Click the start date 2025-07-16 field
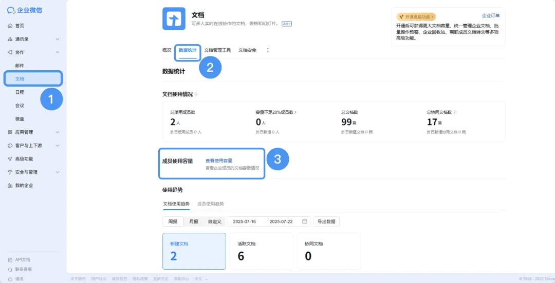 (x=244, y=221)
